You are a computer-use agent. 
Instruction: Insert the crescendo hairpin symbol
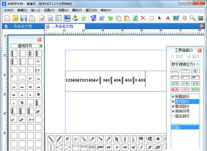(59, 147)
